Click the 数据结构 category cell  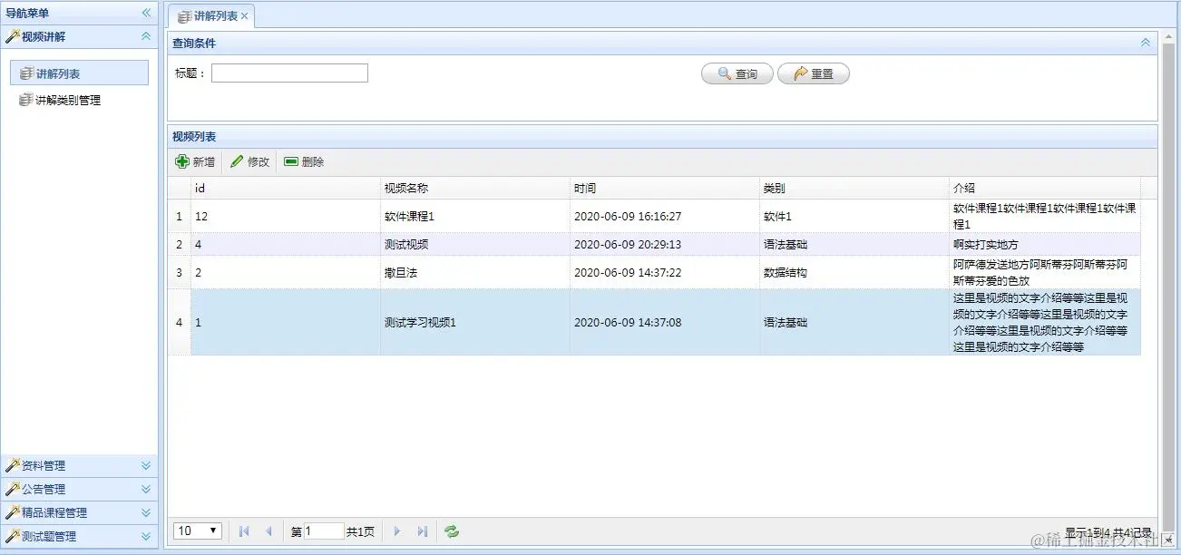[854, 273]
